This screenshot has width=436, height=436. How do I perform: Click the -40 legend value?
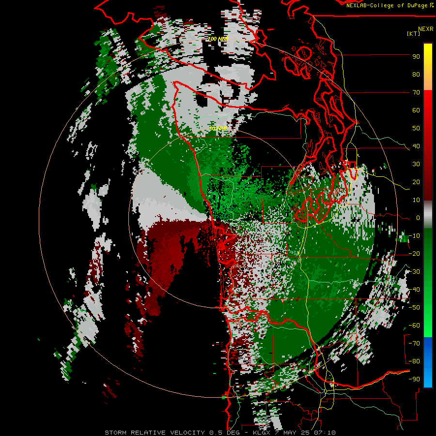pyautogui.click(x=414, y=290)
